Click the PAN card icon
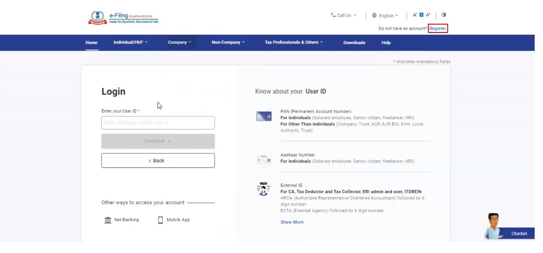 pyautogui.click(x=264, y=116)
